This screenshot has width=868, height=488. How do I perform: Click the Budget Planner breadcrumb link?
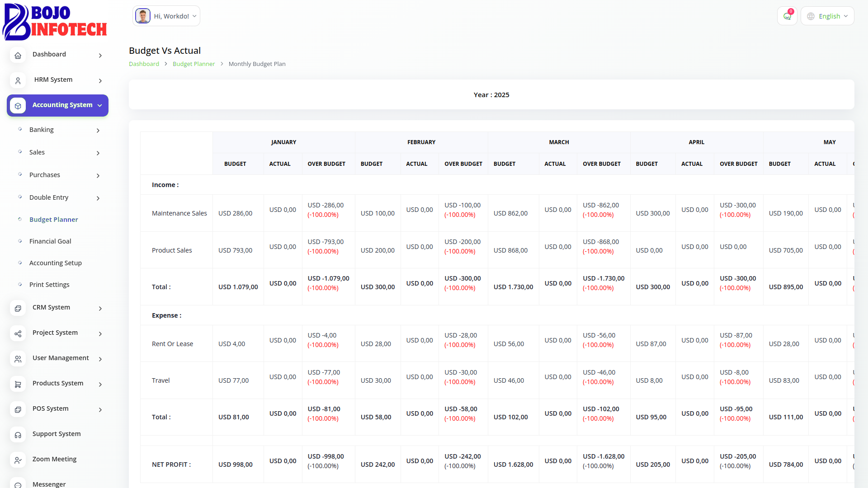point(193,64)
